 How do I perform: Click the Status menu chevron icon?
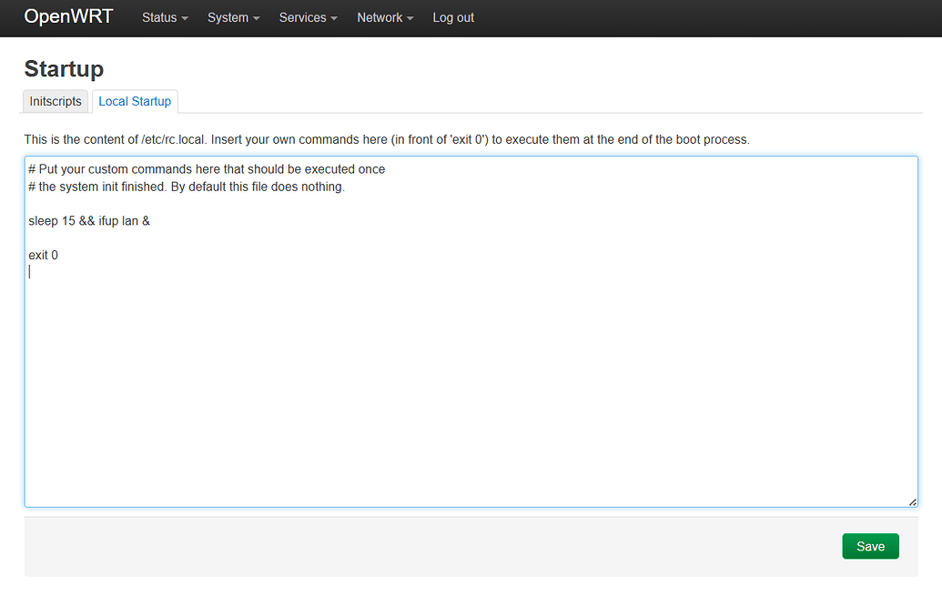point(186,19)
